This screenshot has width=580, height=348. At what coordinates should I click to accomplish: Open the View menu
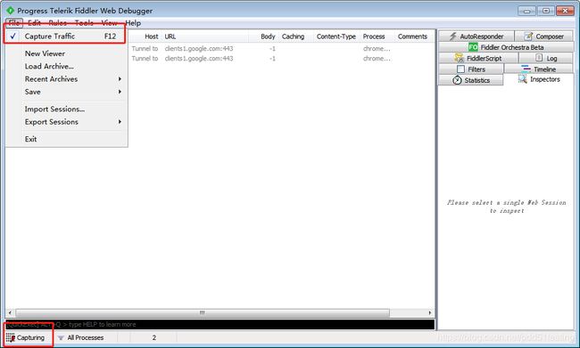110,23
